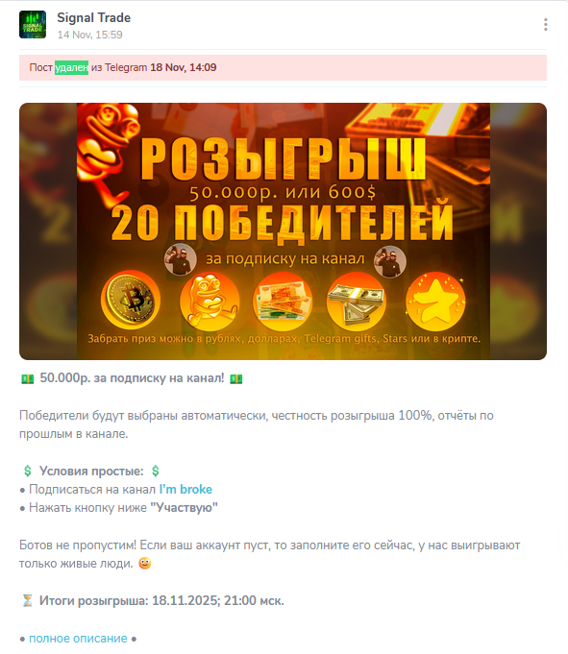Screen dimensions: 568x654
Task: Click the left round profile photo in banner
Action: pyautogui.click(x=181, y=259)
